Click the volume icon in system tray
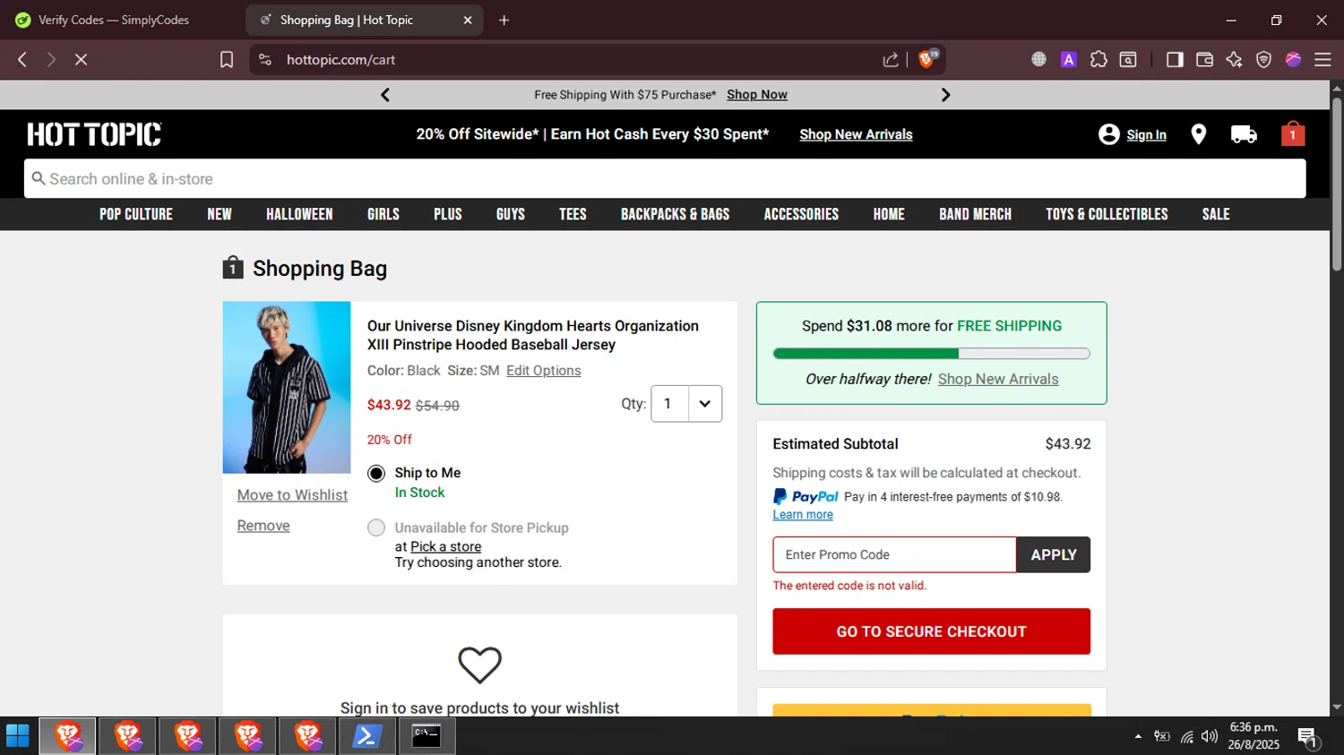 click(x=1210, y=736)
